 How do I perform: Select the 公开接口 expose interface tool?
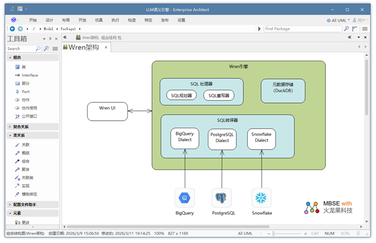click(29, 116)
